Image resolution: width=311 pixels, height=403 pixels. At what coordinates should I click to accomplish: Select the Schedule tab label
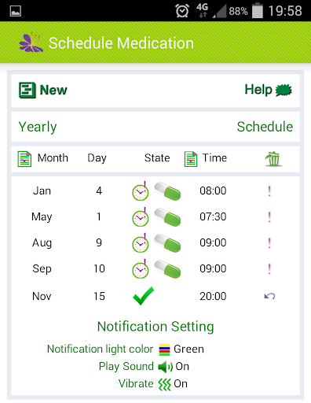pos(265,127)
